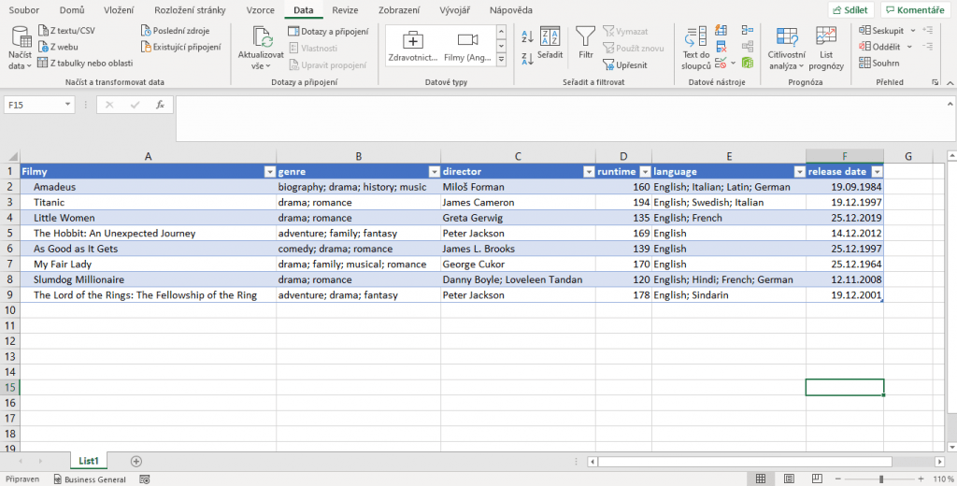Open the Vzorce ribbon tab
Viewport: 957px width, 486px height.
[x=260, y=9]
